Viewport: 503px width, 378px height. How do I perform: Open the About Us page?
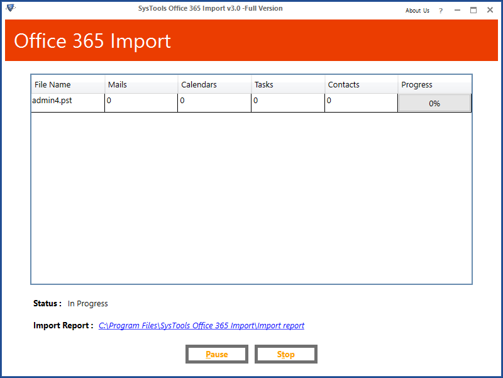(417, 11)
